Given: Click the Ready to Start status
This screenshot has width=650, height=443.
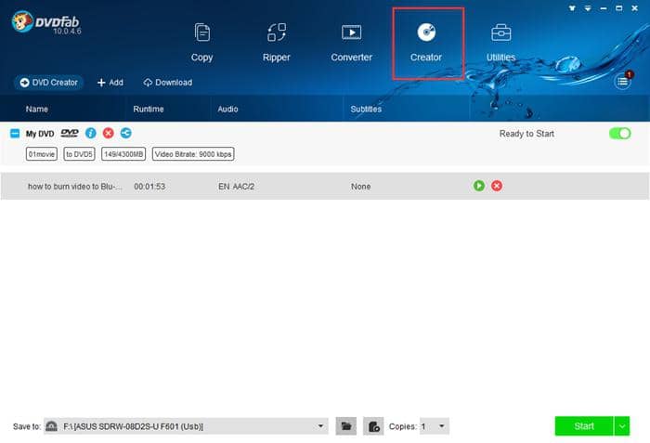Looking at the screenshot, I should click(526, 134).
